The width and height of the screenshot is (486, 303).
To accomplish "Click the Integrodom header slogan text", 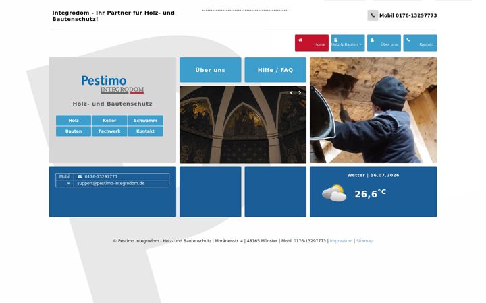I will (x=113, y=15).
